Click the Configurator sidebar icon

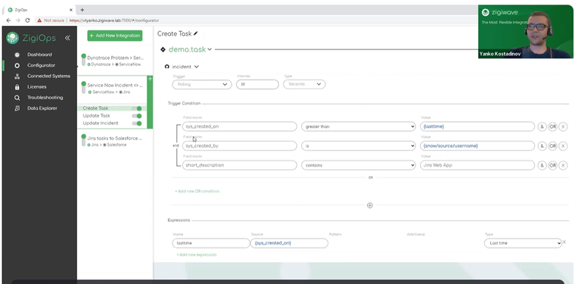tap(17, 66)
